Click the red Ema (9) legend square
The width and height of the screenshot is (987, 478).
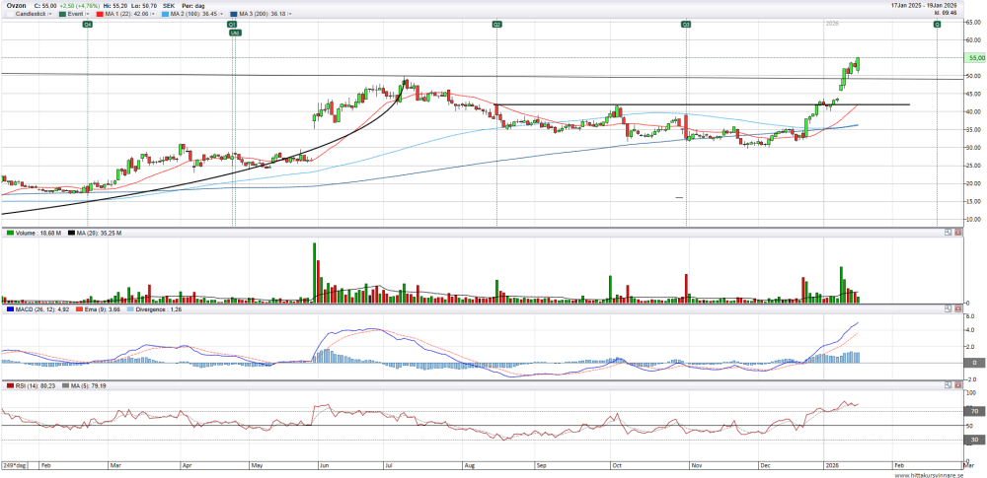point(79,309)
